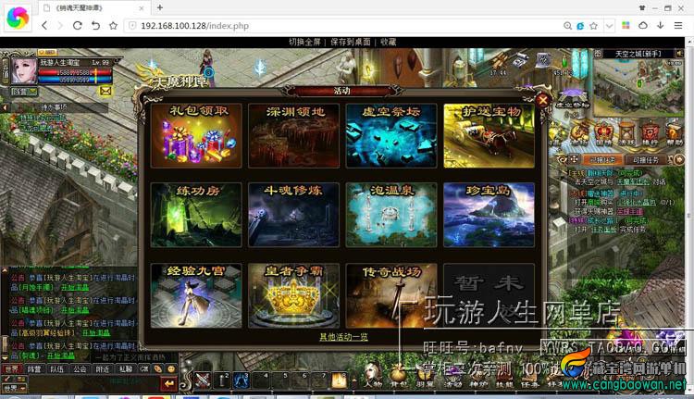Send chat with the orange return-arrow button
Image resolution: width=694 pixels, height=399 pixels.
point(168,384)
